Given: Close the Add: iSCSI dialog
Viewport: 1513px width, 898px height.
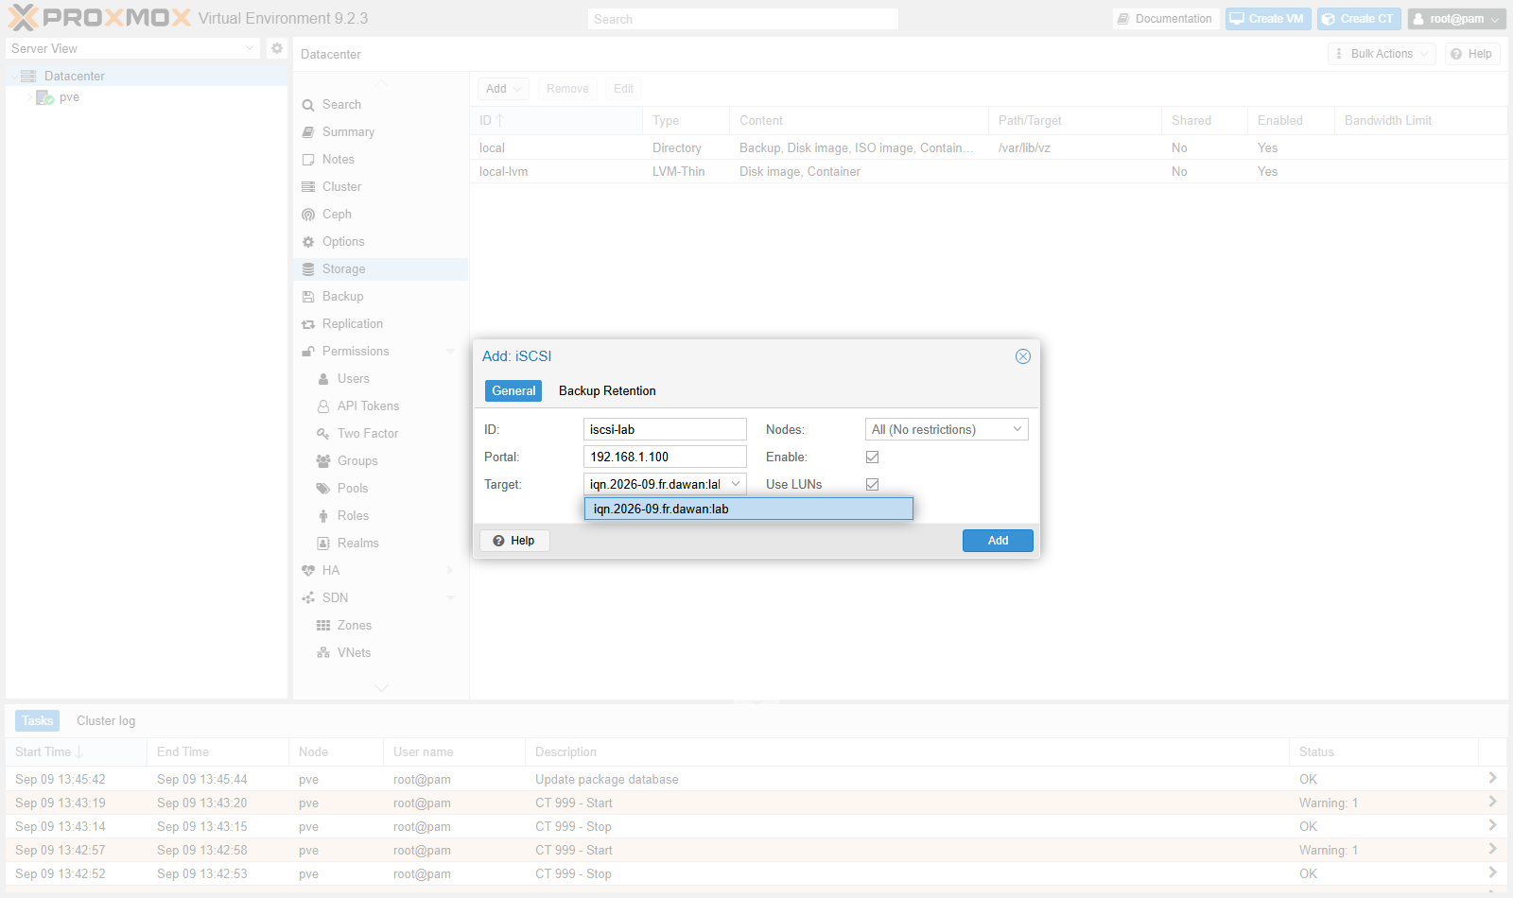Looking at the screenshot, I should 1022,356.
